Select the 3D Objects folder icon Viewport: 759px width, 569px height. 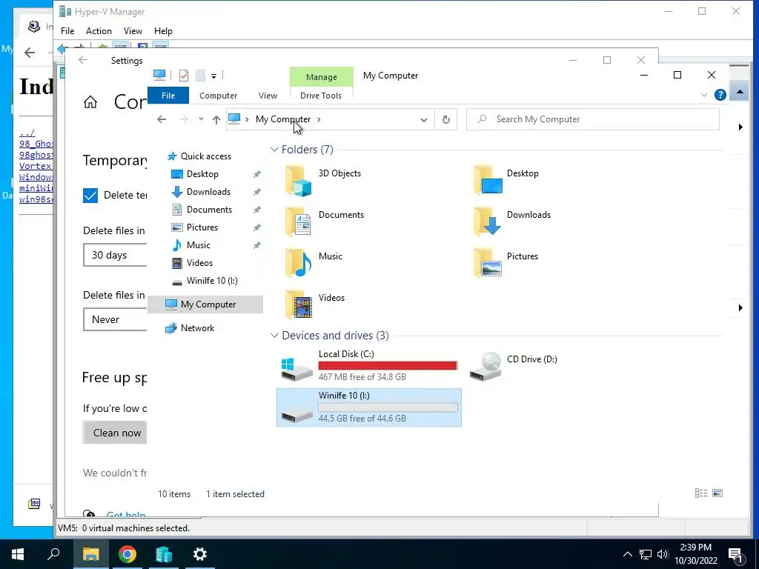(x=299, y=181)
